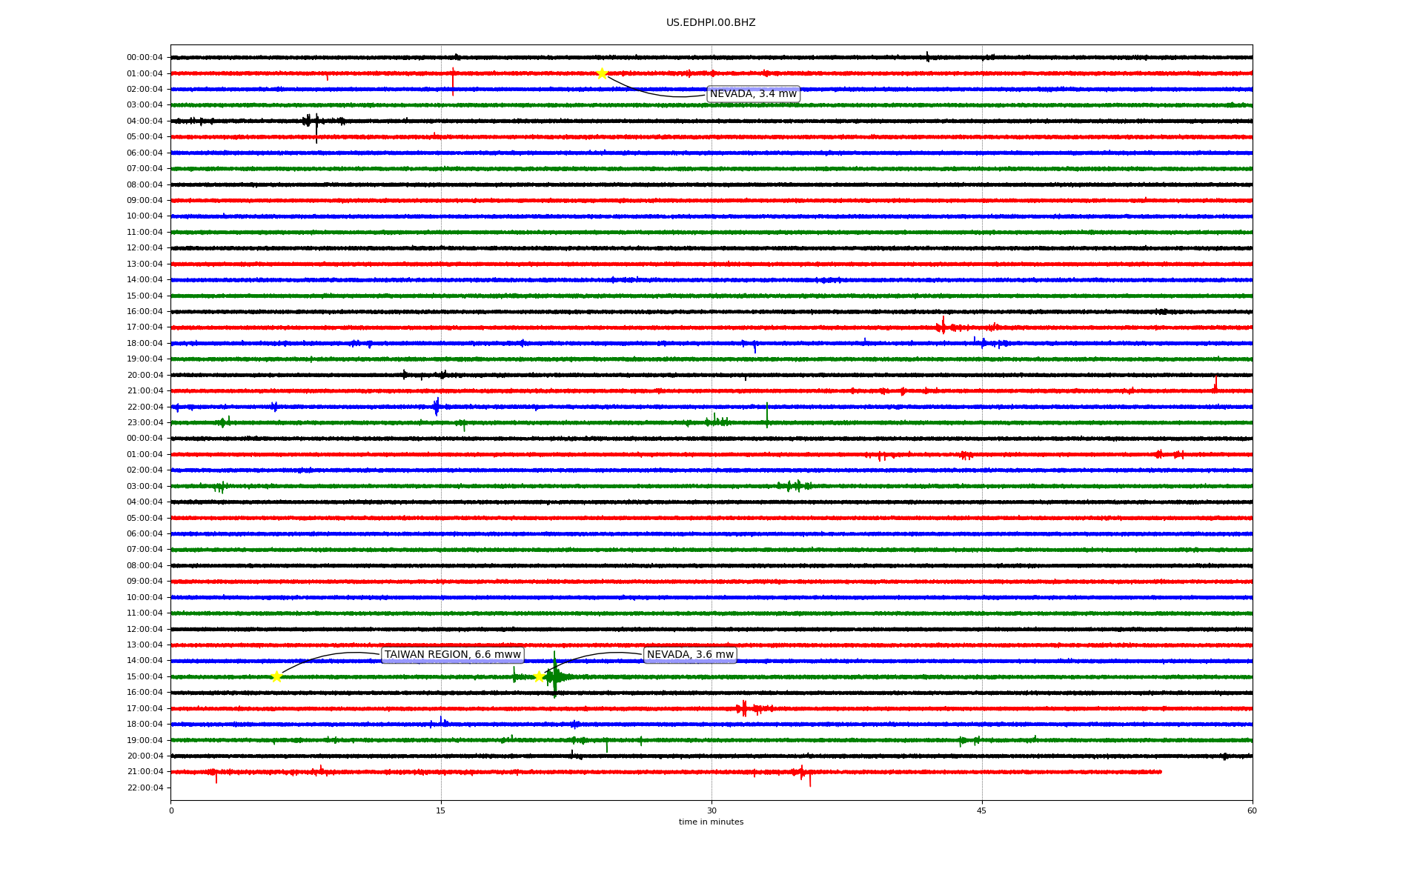Click the plot title US.EDHPI.00.BHZ

pos(711,23)
